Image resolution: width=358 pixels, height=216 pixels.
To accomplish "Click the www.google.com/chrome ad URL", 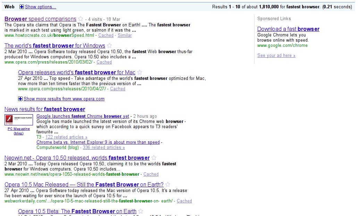I will [282, 45].
